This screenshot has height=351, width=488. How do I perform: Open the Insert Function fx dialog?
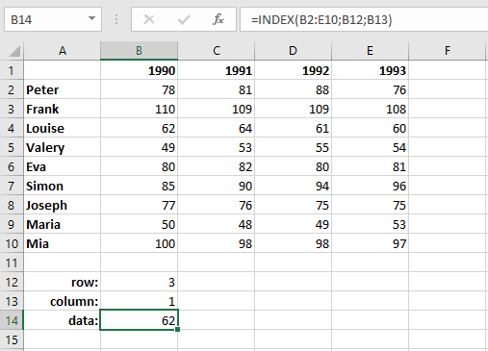pos(218,19)
